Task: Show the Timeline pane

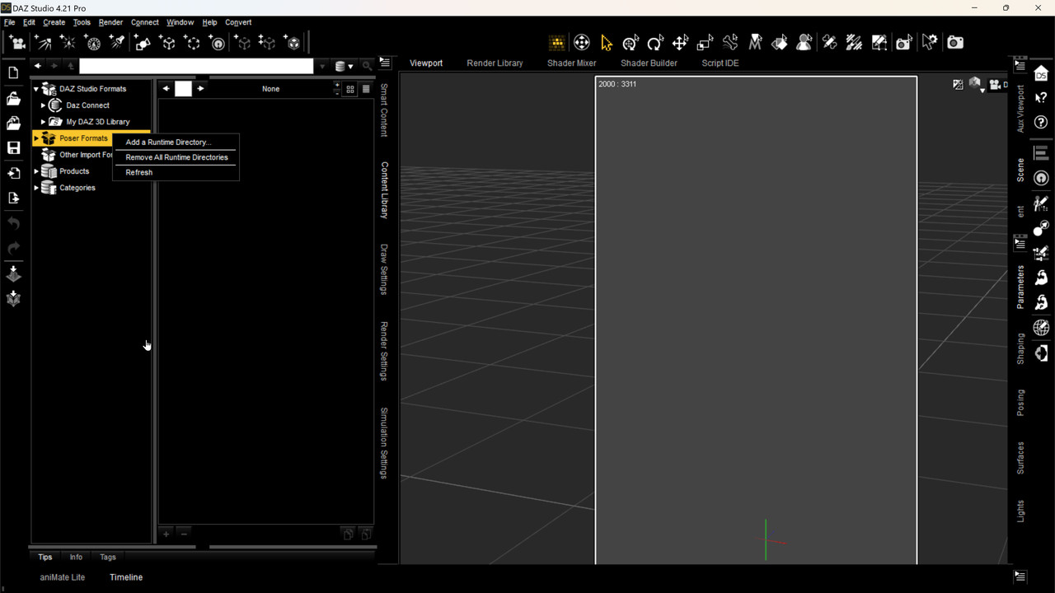Action: [x=126, y=577]
